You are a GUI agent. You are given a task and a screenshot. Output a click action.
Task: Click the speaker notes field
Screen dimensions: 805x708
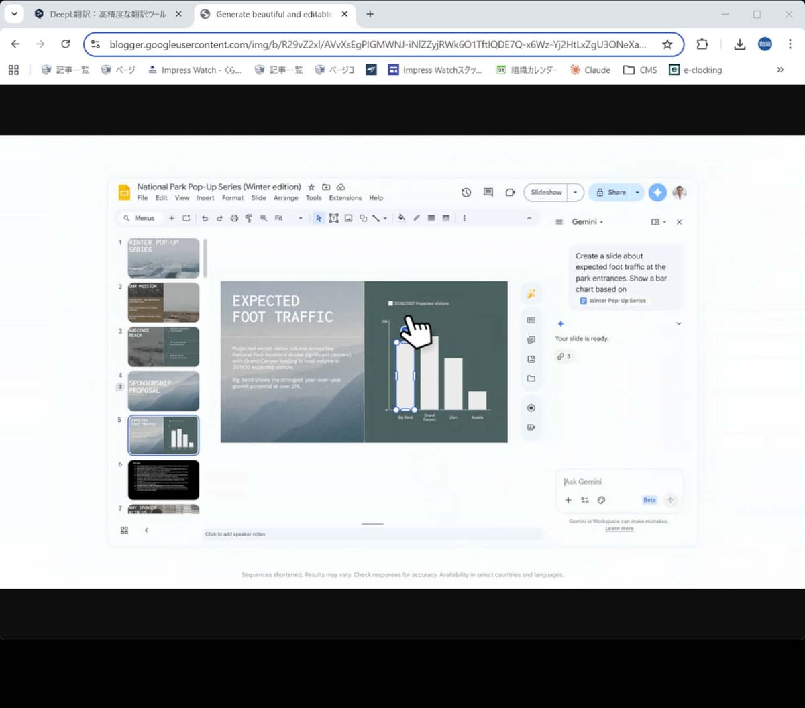pos(372,534)
